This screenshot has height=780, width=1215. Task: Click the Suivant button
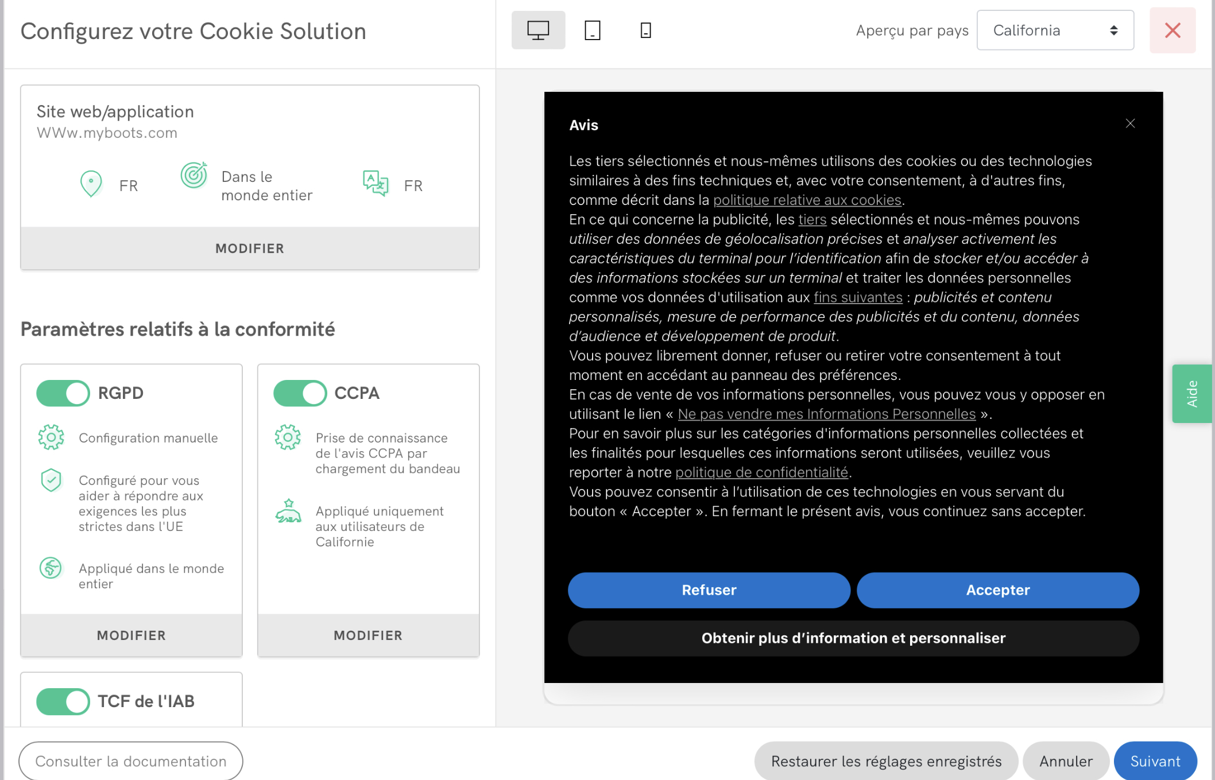(1155, 761)
